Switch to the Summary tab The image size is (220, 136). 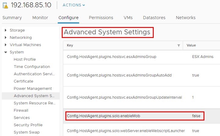[x=12, y=18]
